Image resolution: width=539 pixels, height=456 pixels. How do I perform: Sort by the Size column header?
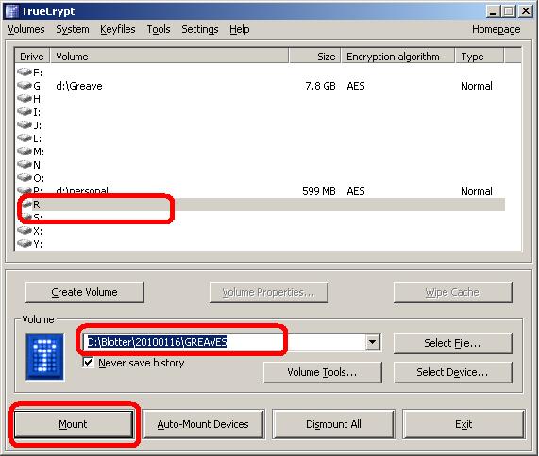(314, 57)
